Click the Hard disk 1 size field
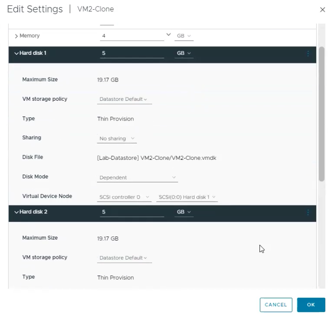 click(x=131, y=54)
